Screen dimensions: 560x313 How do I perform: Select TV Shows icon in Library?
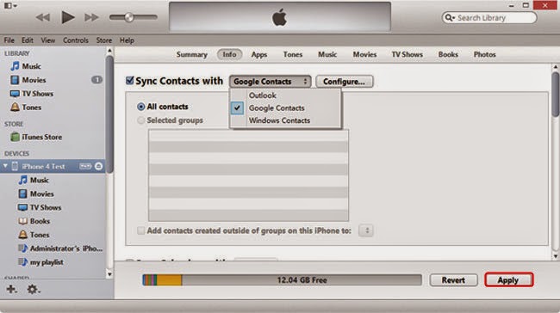click(15, 94)
